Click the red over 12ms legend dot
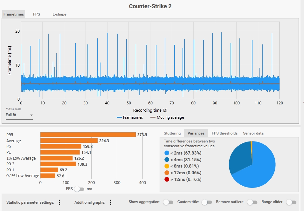304x211 pixels. pyautogui.click(x=167, y=179)
